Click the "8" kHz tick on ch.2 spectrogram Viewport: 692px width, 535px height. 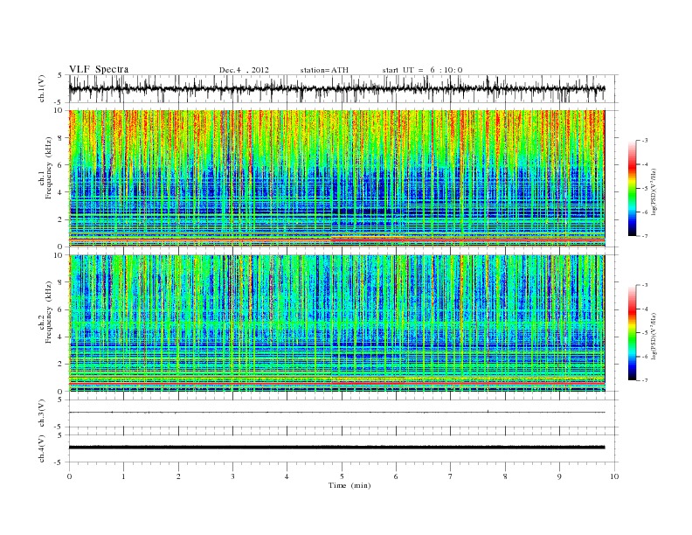pyautogui.click(x=62, y=282)
